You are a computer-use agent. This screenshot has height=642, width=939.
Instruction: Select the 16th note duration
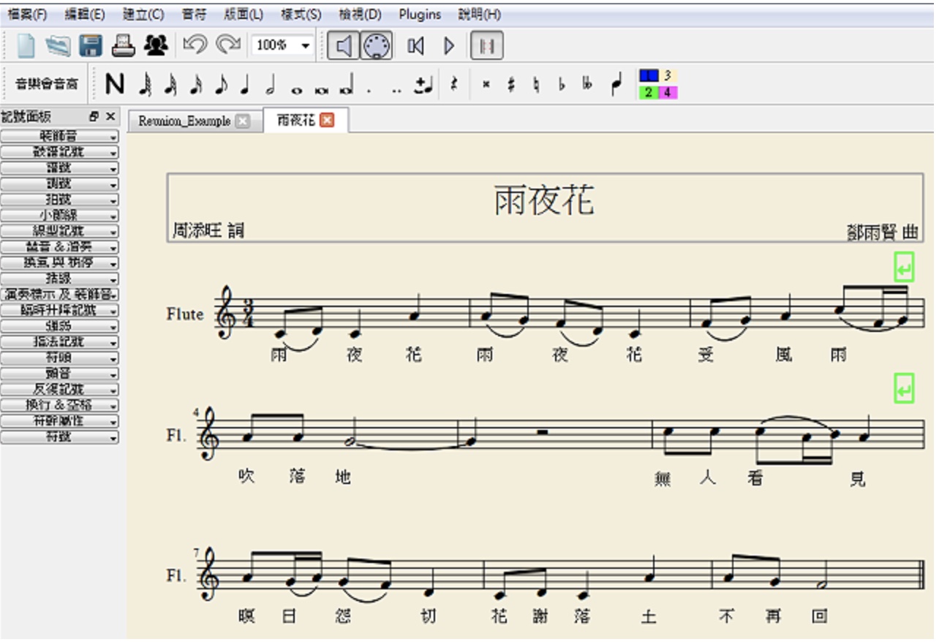(195, 85)
